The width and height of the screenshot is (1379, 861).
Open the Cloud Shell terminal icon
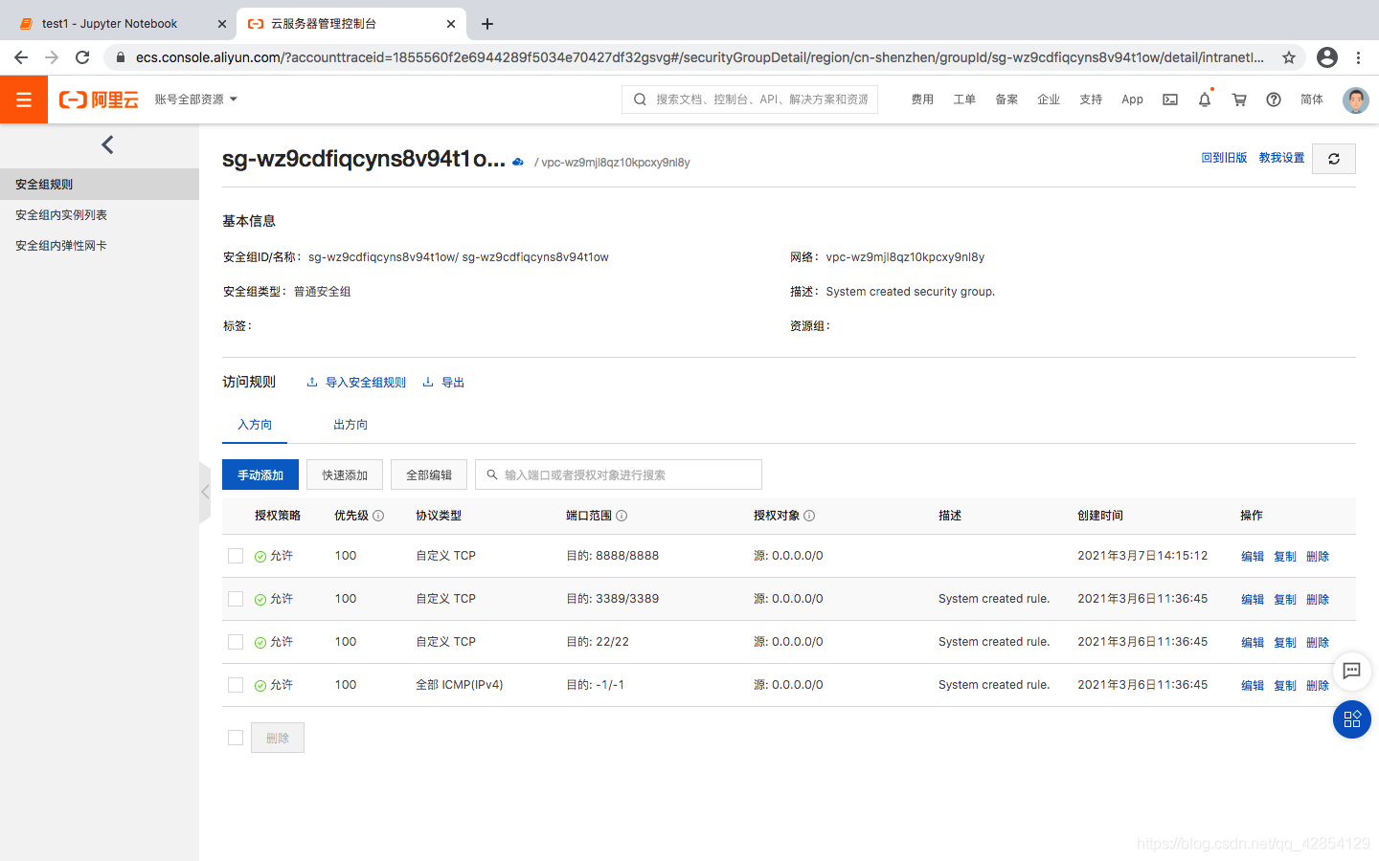click(1170, 99)
